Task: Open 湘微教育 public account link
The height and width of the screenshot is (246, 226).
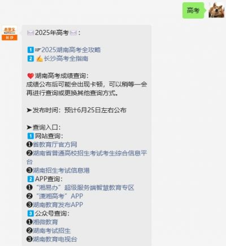Action: point(45,222)
